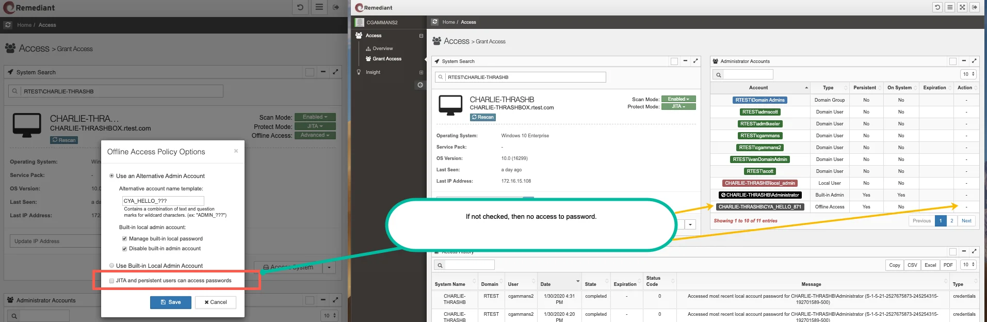The image size is (987, 322).
Task: Export Access History as Excel
Action: point(930,265)
